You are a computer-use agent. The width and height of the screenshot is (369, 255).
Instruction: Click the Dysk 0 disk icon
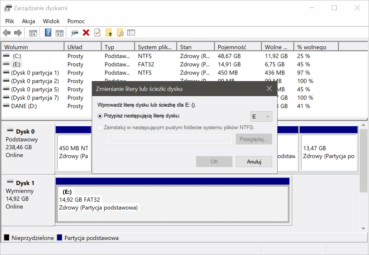[x=10, y=130]
